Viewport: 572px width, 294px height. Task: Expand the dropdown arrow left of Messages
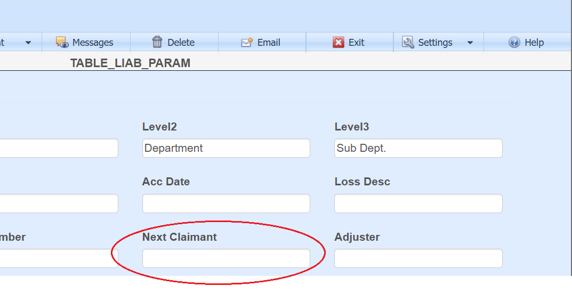point(28,43)
